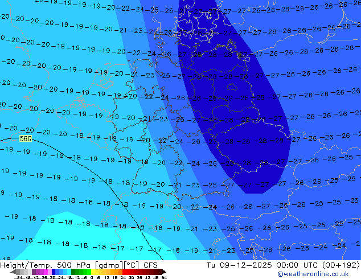The width and height of the screenshot is (361, 279).
Task: Click the -29 temperature value
Action: point(227,98)
